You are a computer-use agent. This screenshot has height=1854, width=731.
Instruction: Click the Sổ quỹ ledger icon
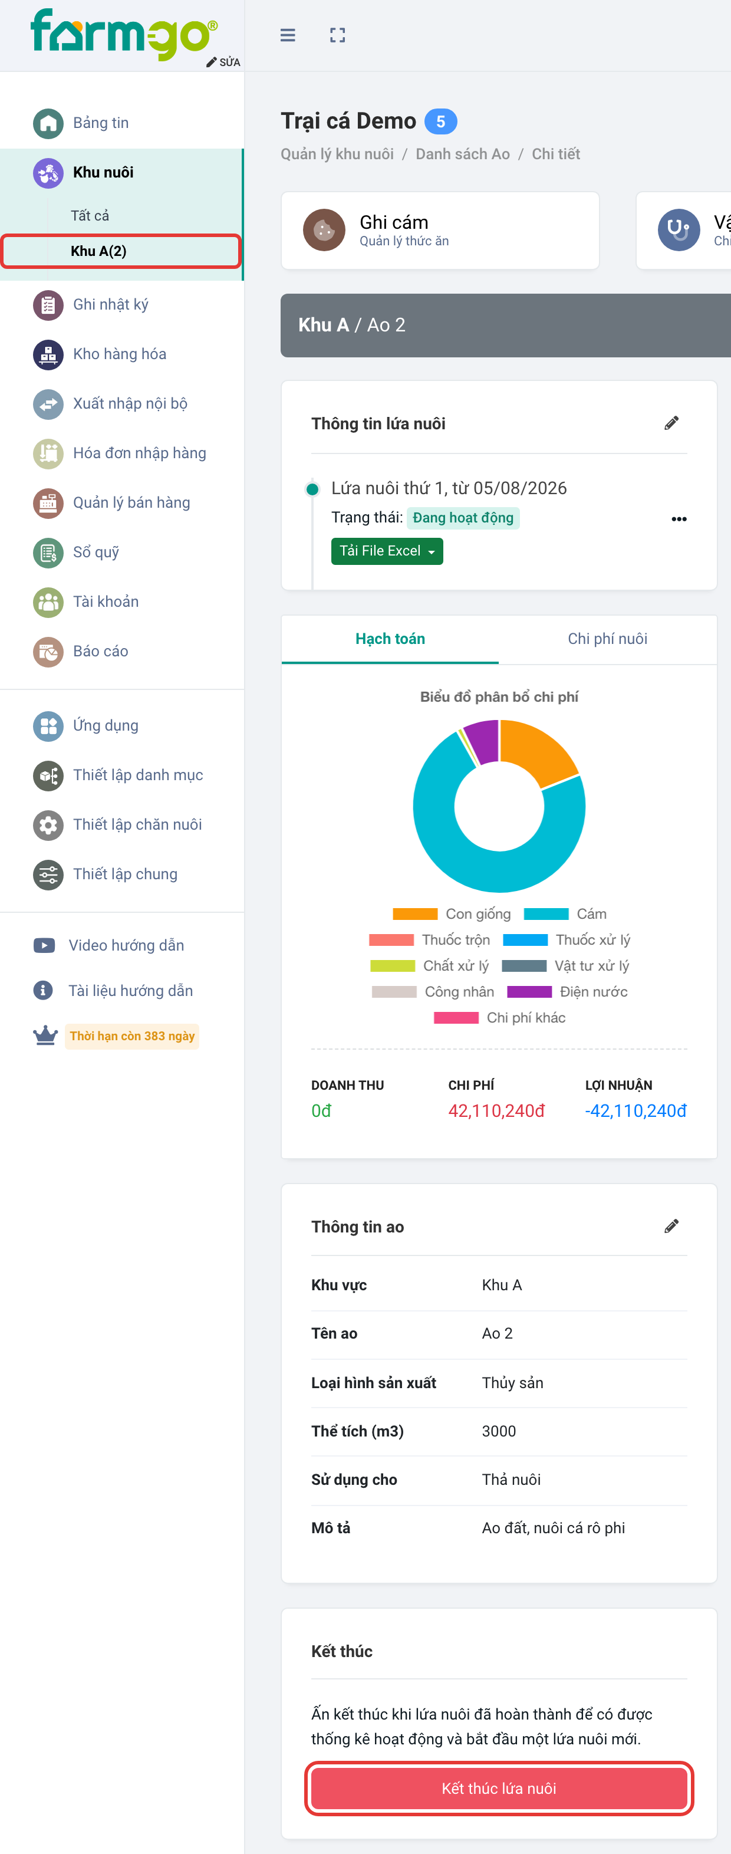(x=48, y=553)
